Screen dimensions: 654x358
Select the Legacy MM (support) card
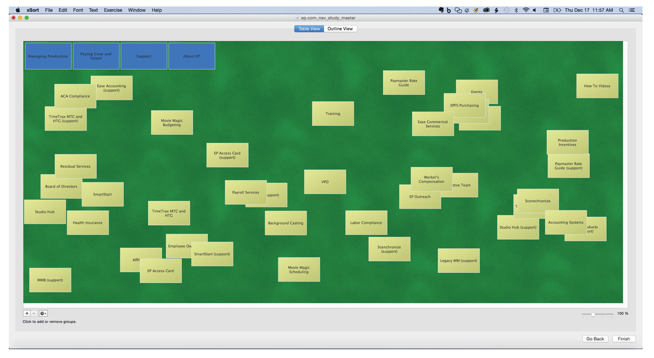click(458, 261)
